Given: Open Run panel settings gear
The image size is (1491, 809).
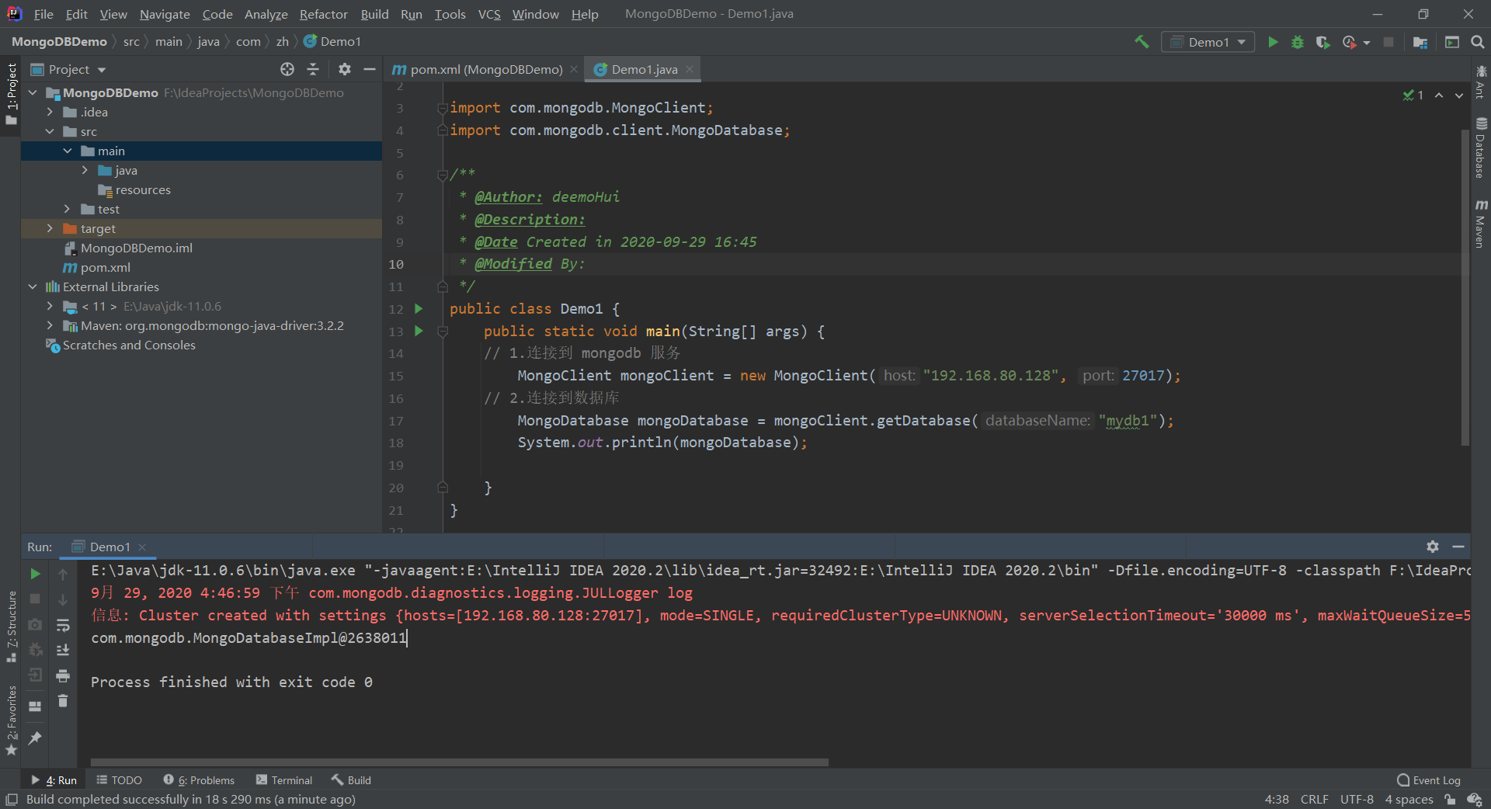Looking at the screenshot, I should coord(1433,547).
